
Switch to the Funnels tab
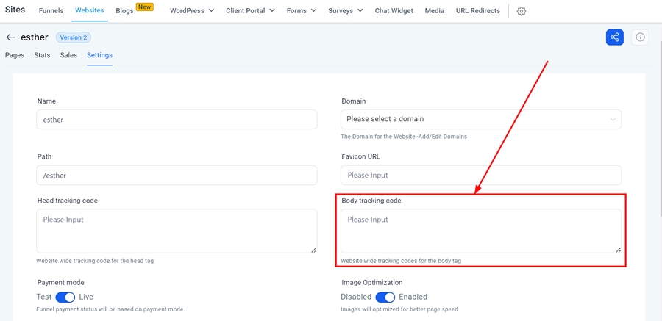tap(51, 11)
